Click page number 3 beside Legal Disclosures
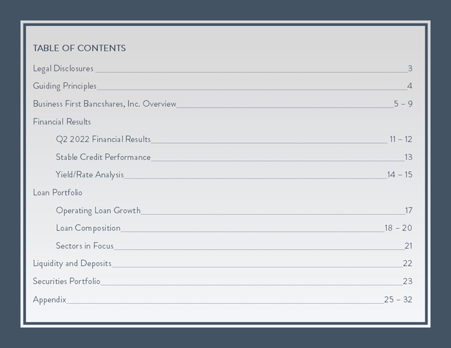451x348 pixels. pyautogui.click(x=410, y=69)
